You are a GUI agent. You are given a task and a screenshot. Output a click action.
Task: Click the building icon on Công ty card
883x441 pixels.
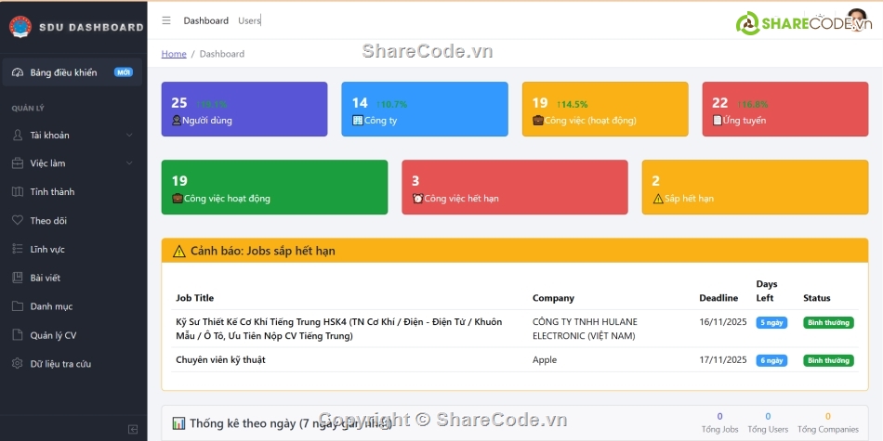(358, 121)
